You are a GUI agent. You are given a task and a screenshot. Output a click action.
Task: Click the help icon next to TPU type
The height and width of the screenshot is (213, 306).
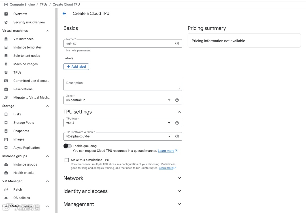177,123
